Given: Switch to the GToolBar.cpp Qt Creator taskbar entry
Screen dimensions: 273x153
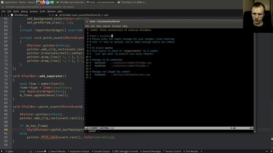Looking at the screenshot, I should click(x=71, y=2).
